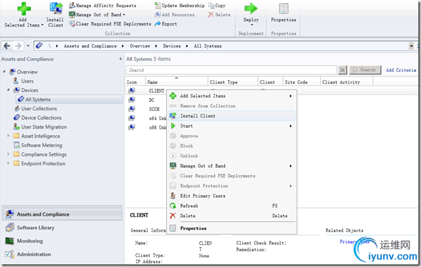Screen dimensions: 421x267
Task: Switch to Assets and Compliance workspace
Action: (x=62, y=214)
